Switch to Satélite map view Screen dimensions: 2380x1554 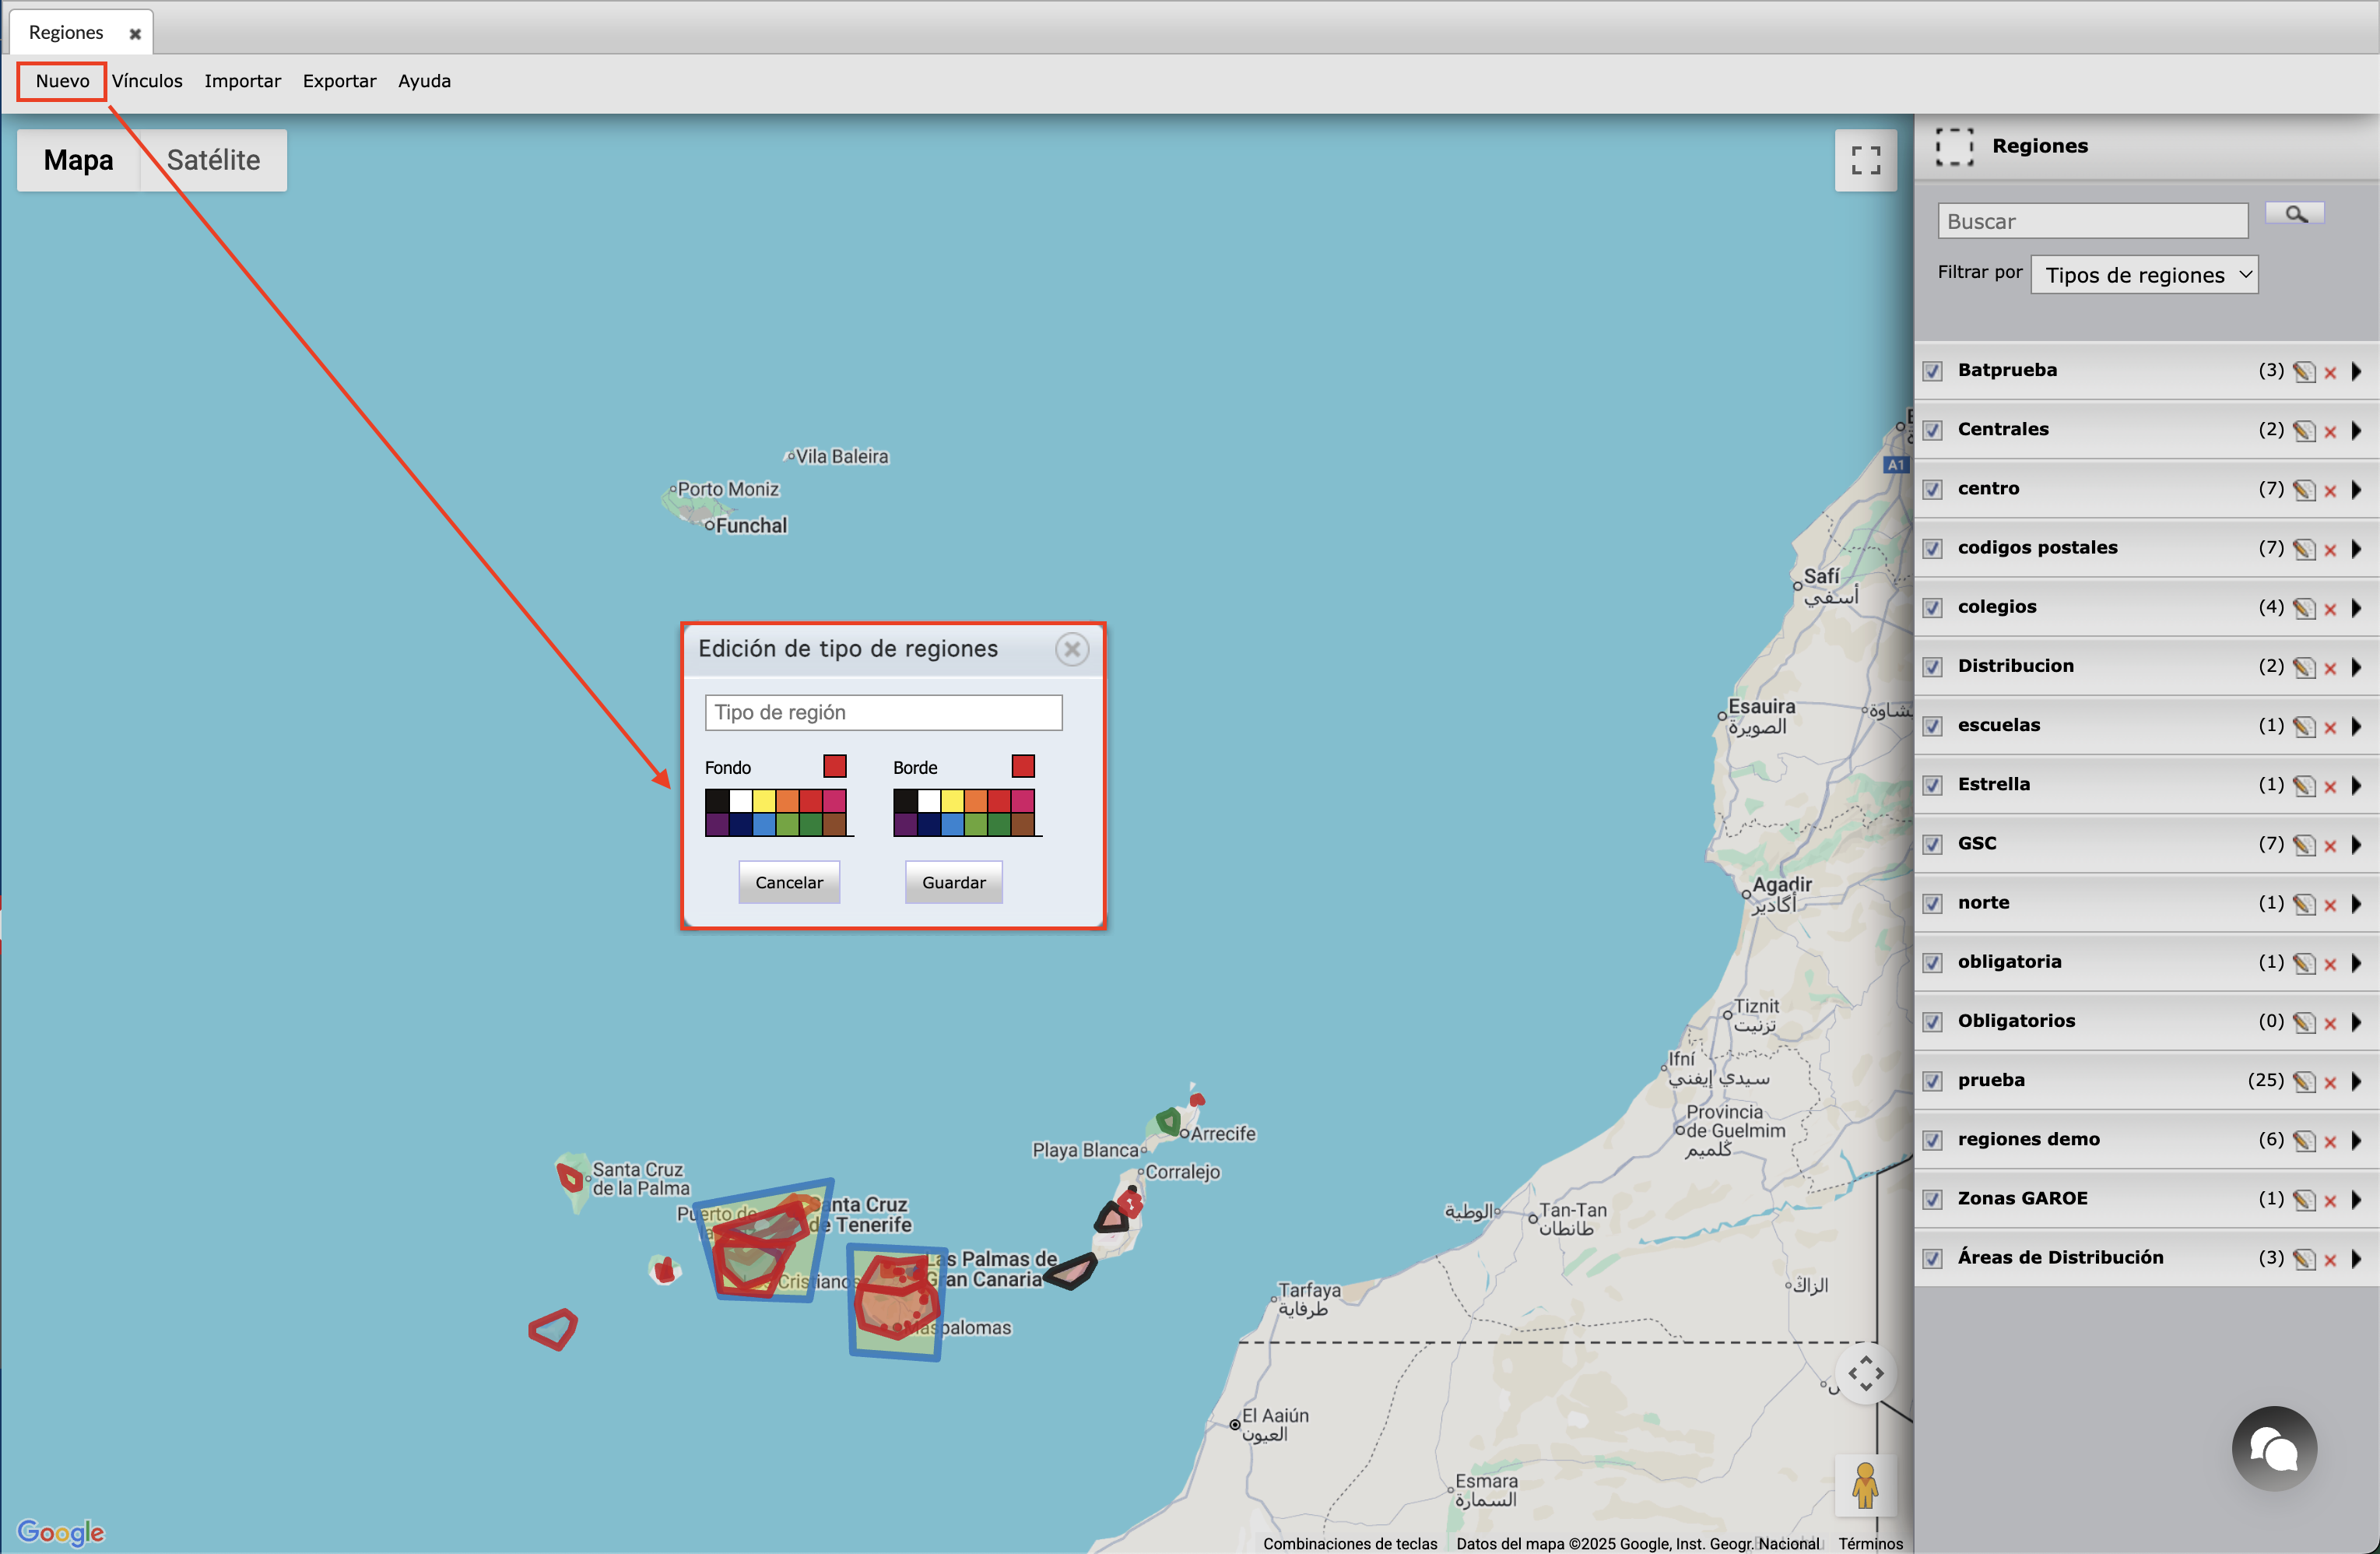[x=213, y=160]
